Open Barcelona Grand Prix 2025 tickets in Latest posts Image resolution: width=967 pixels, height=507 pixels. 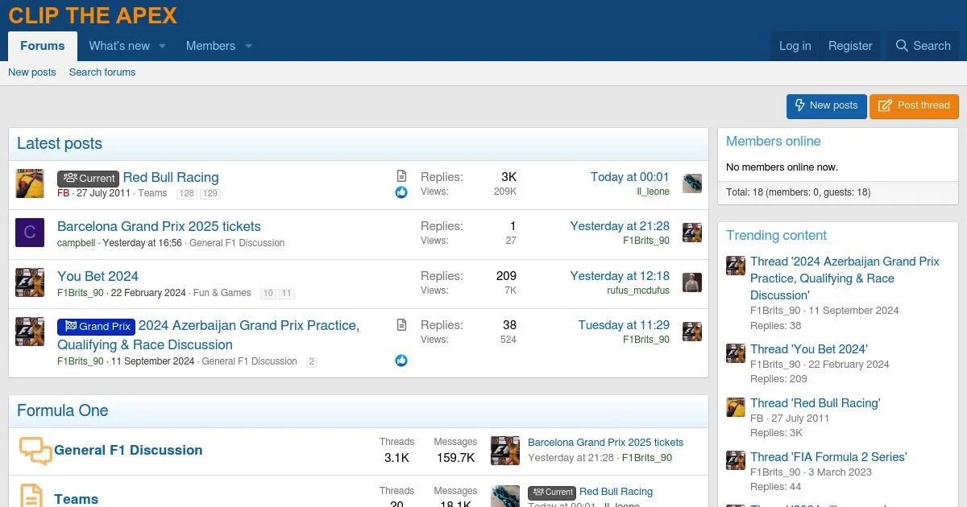[159, 226]
